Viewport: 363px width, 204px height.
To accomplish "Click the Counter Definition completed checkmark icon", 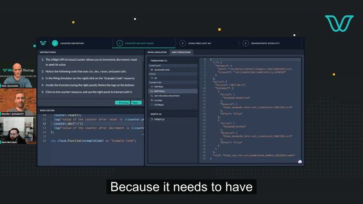I will [x=55, y=43].
